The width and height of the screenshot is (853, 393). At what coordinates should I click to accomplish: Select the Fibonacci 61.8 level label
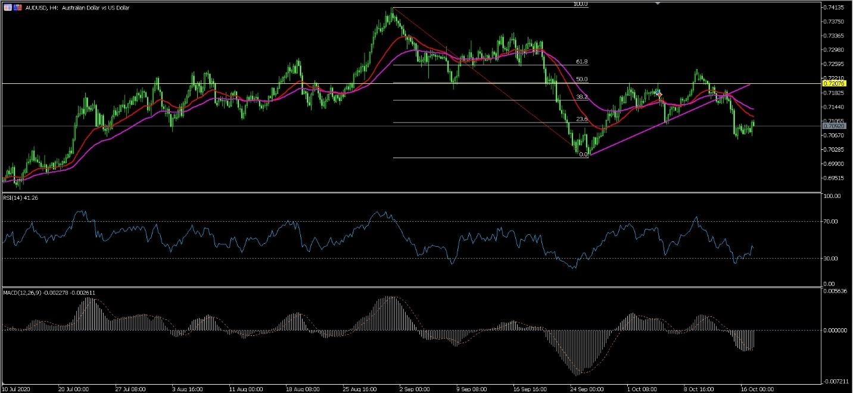(x=582, y=62)
